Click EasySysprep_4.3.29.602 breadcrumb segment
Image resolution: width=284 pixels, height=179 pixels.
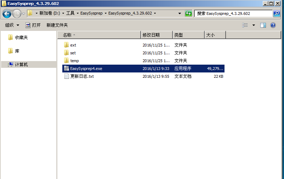tap(130, 13)
